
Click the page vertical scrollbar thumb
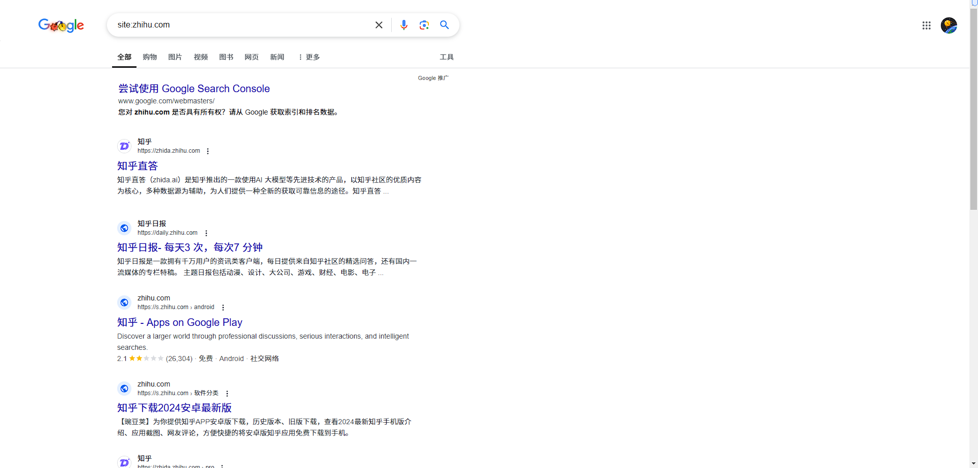(x=974, y=108)
